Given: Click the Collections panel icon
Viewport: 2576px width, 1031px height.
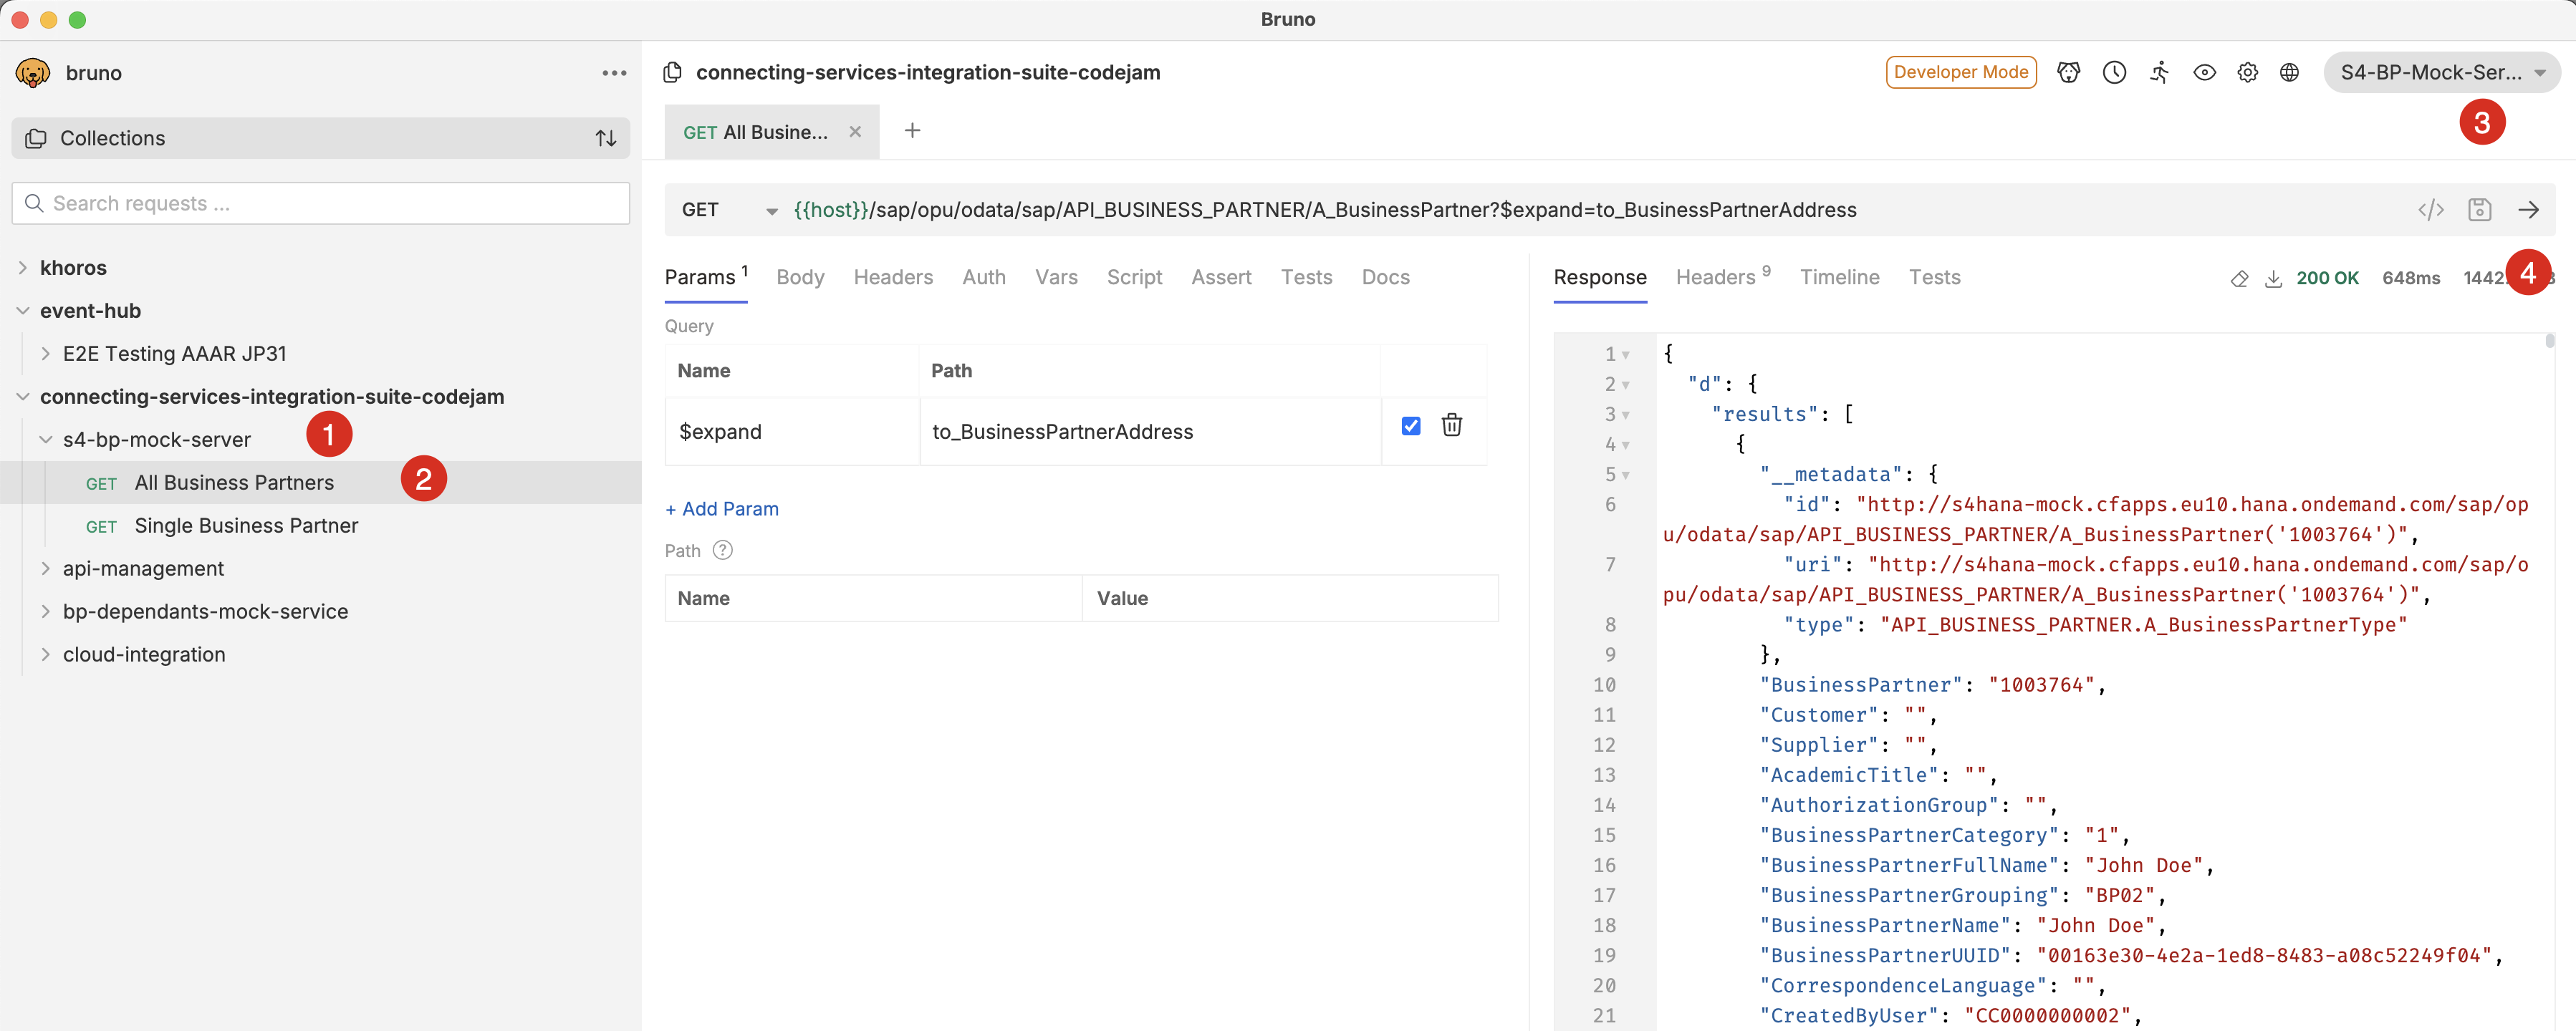Looking at the screenshot, I should [36, 138].
